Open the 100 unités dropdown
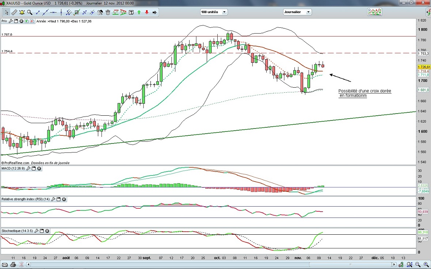431x269 pixels. (214, 12)
